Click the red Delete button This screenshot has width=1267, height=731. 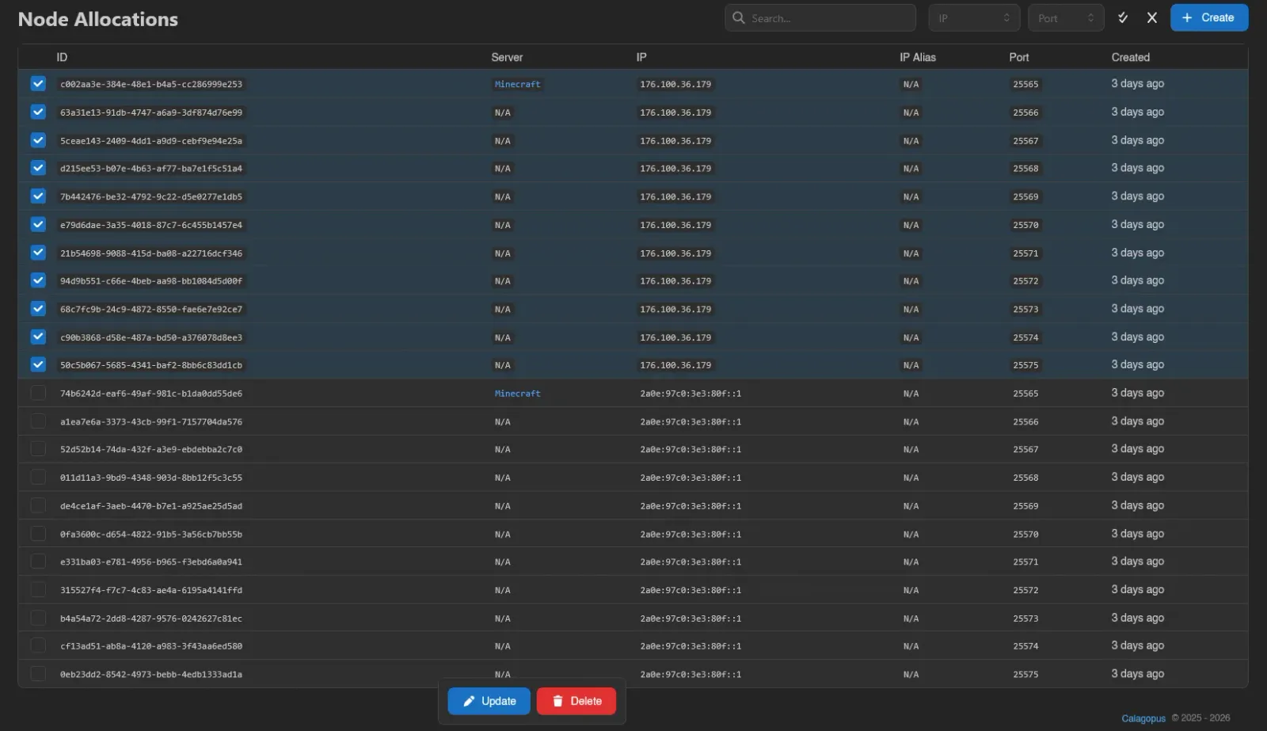576,701
